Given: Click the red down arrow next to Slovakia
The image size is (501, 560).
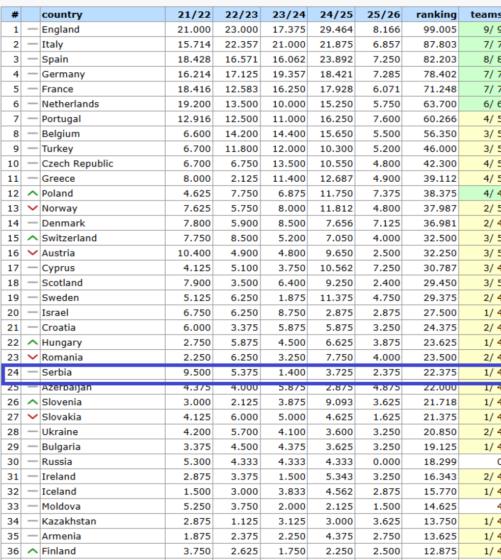Looking at the screenshot, I should 32,417.
